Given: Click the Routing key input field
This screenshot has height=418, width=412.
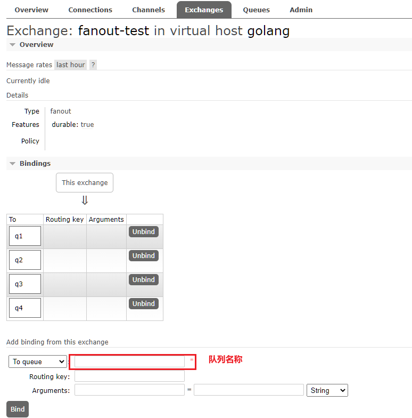Looking at the screenshot, I should point(129,376).
